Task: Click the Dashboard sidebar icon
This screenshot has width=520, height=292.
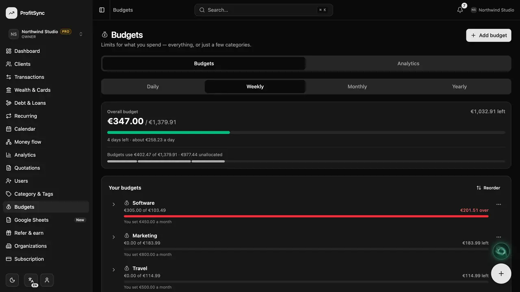Action: pyautogui.click(x=9, y=51)
